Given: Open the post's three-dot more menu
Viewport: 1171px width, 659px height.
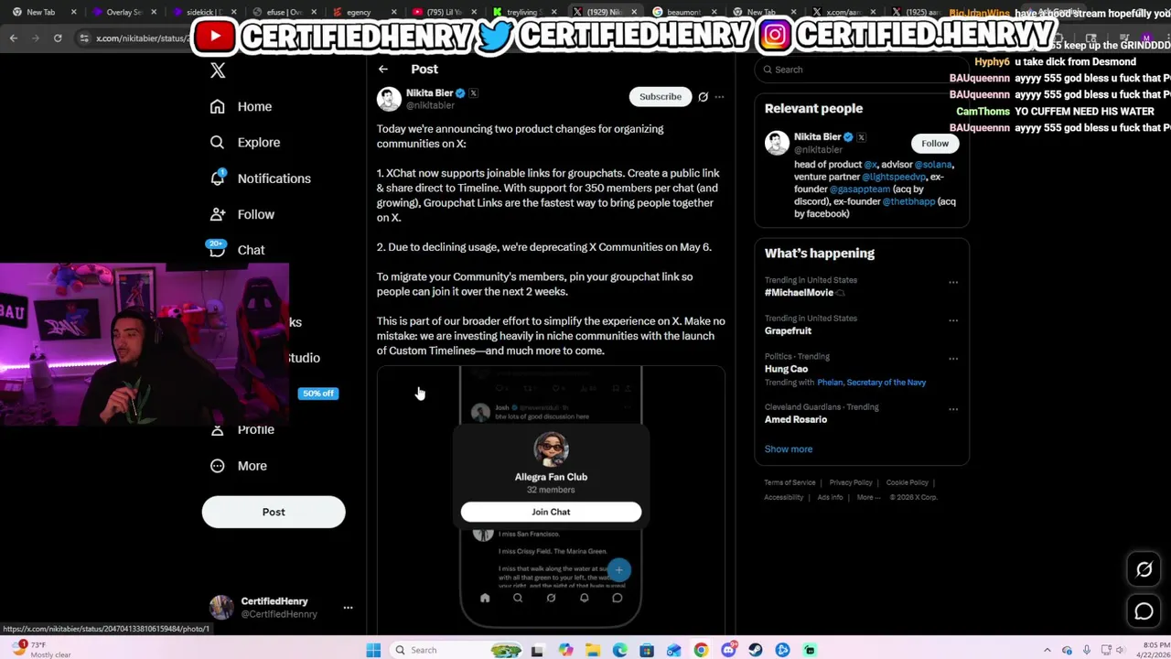Looking at the screenshot, I should click(x=719, y=97).
